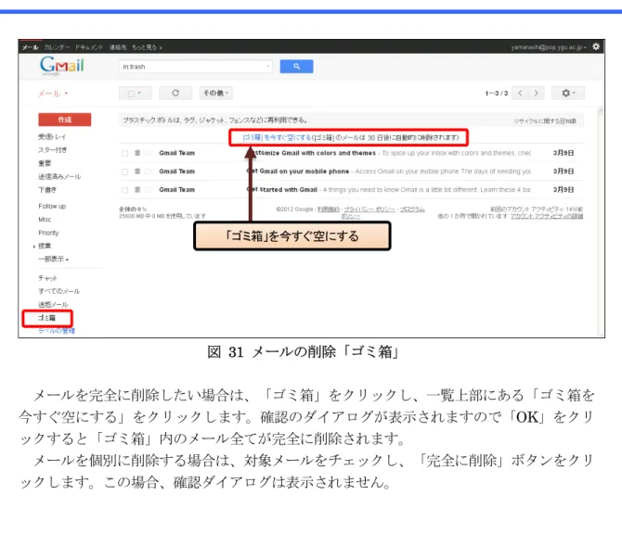Open the select-all checkbox dropdown
The image size is (622, 546).
[x=136, y=94]
